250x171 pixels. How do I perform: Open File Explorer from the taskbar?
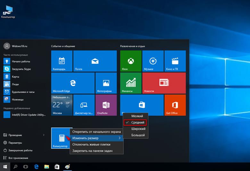[x=46, y=167]
